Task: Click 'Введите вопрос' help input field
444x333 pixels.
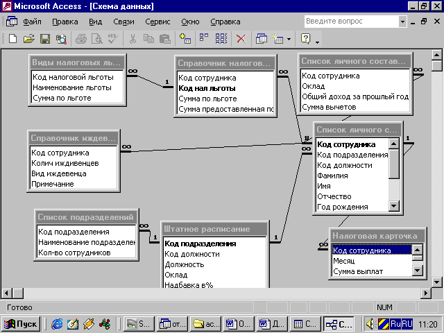Action: (x=350, y=22)
